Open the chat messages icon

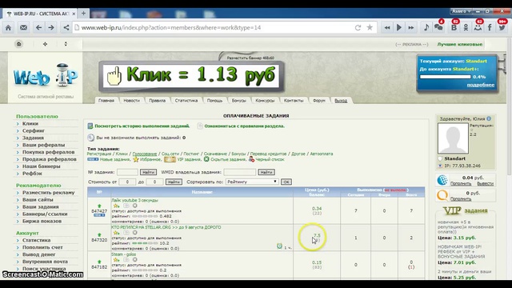pyautogui.click(x=438, y=27)
